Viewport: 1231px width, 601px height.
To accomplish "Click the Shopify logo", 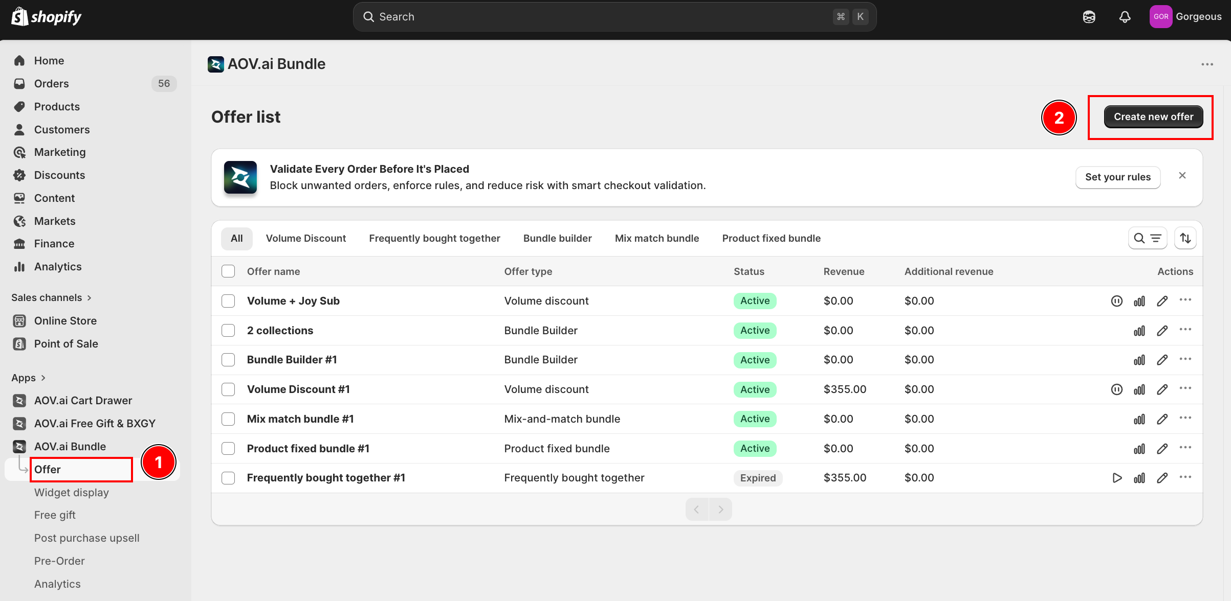I will click(47, 17).
